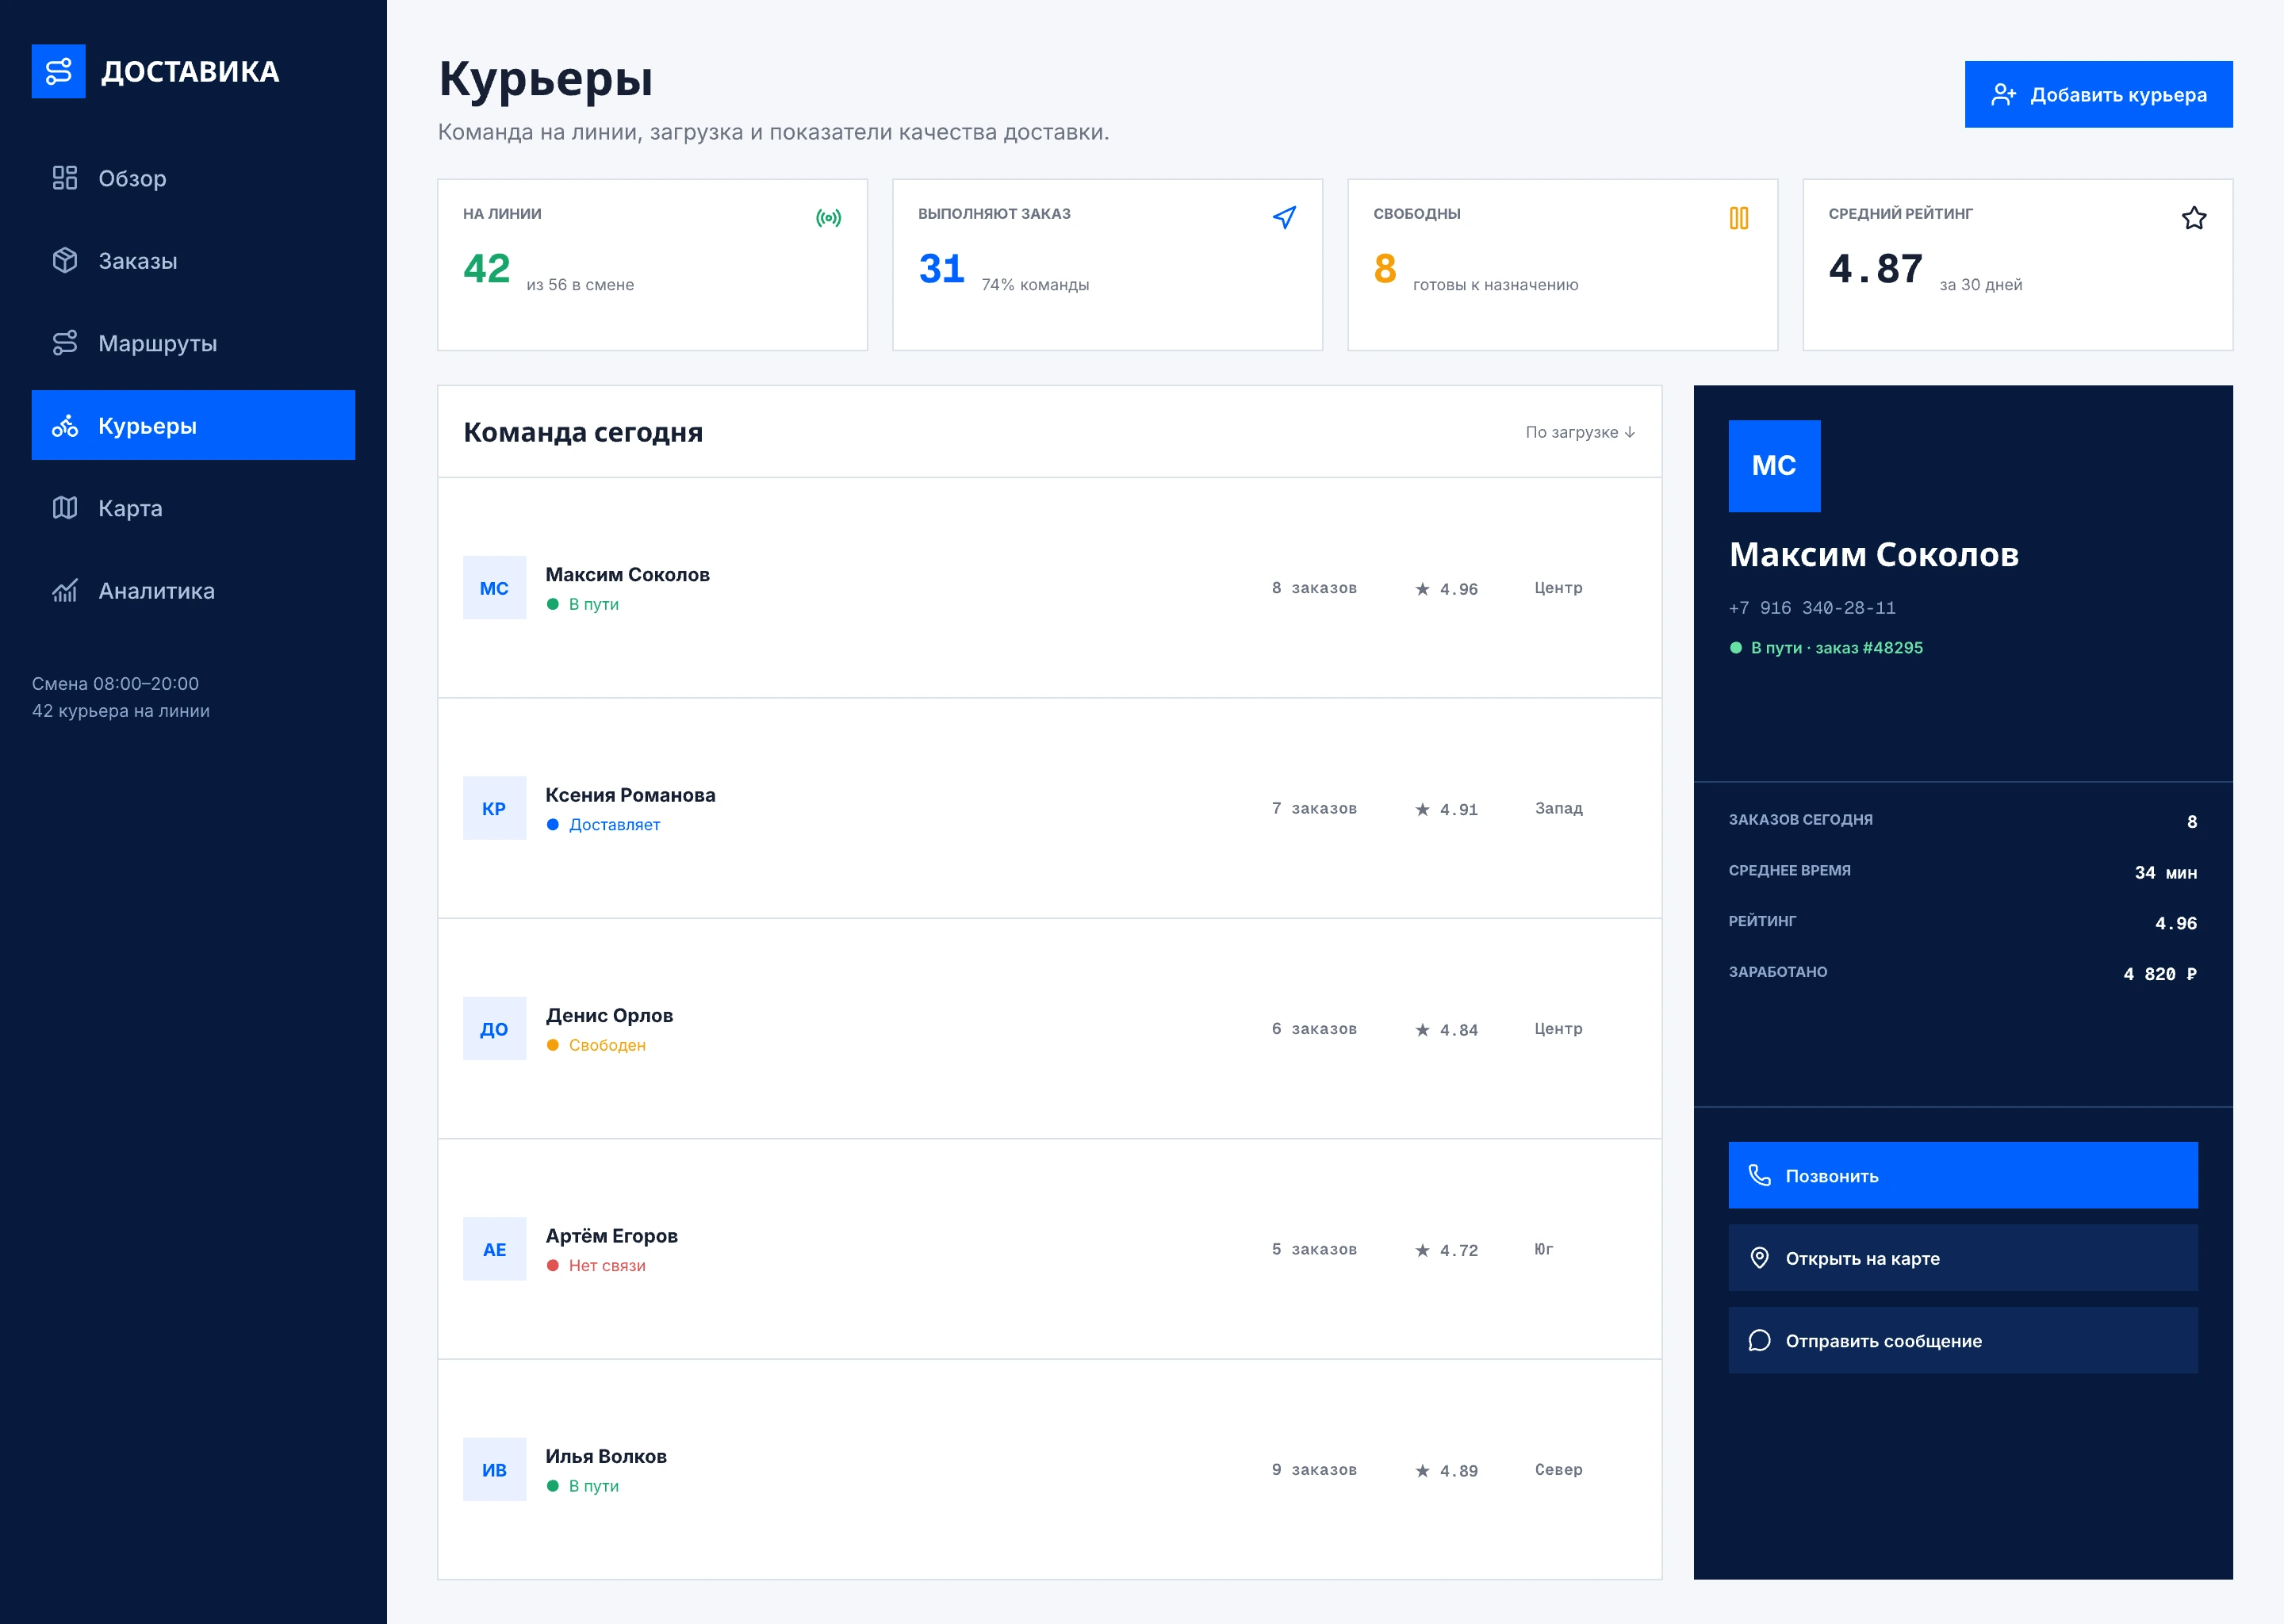
Task: Click the МС avatar in Максим Соколов row
Action: (495, 588)
